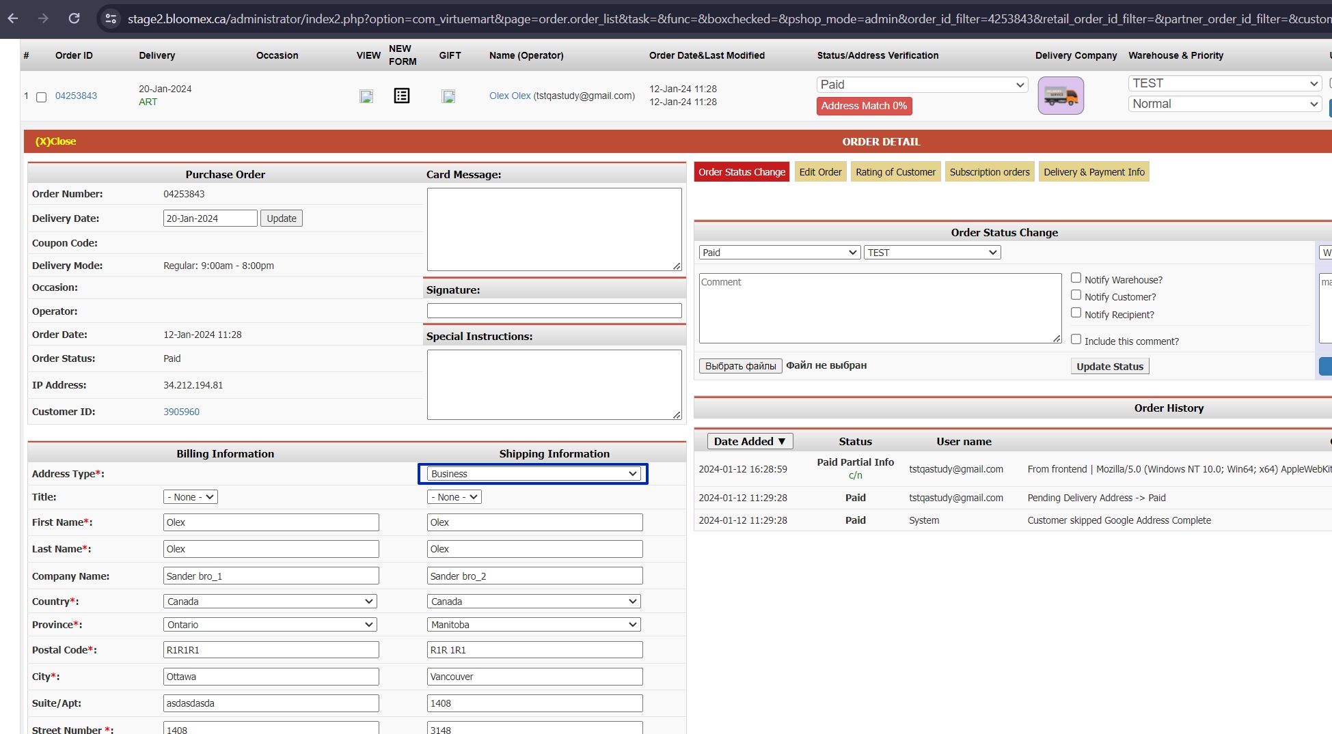Click shipping City Vancouver field
This screenshot has height=734, width=1332.
coord(535,677)
